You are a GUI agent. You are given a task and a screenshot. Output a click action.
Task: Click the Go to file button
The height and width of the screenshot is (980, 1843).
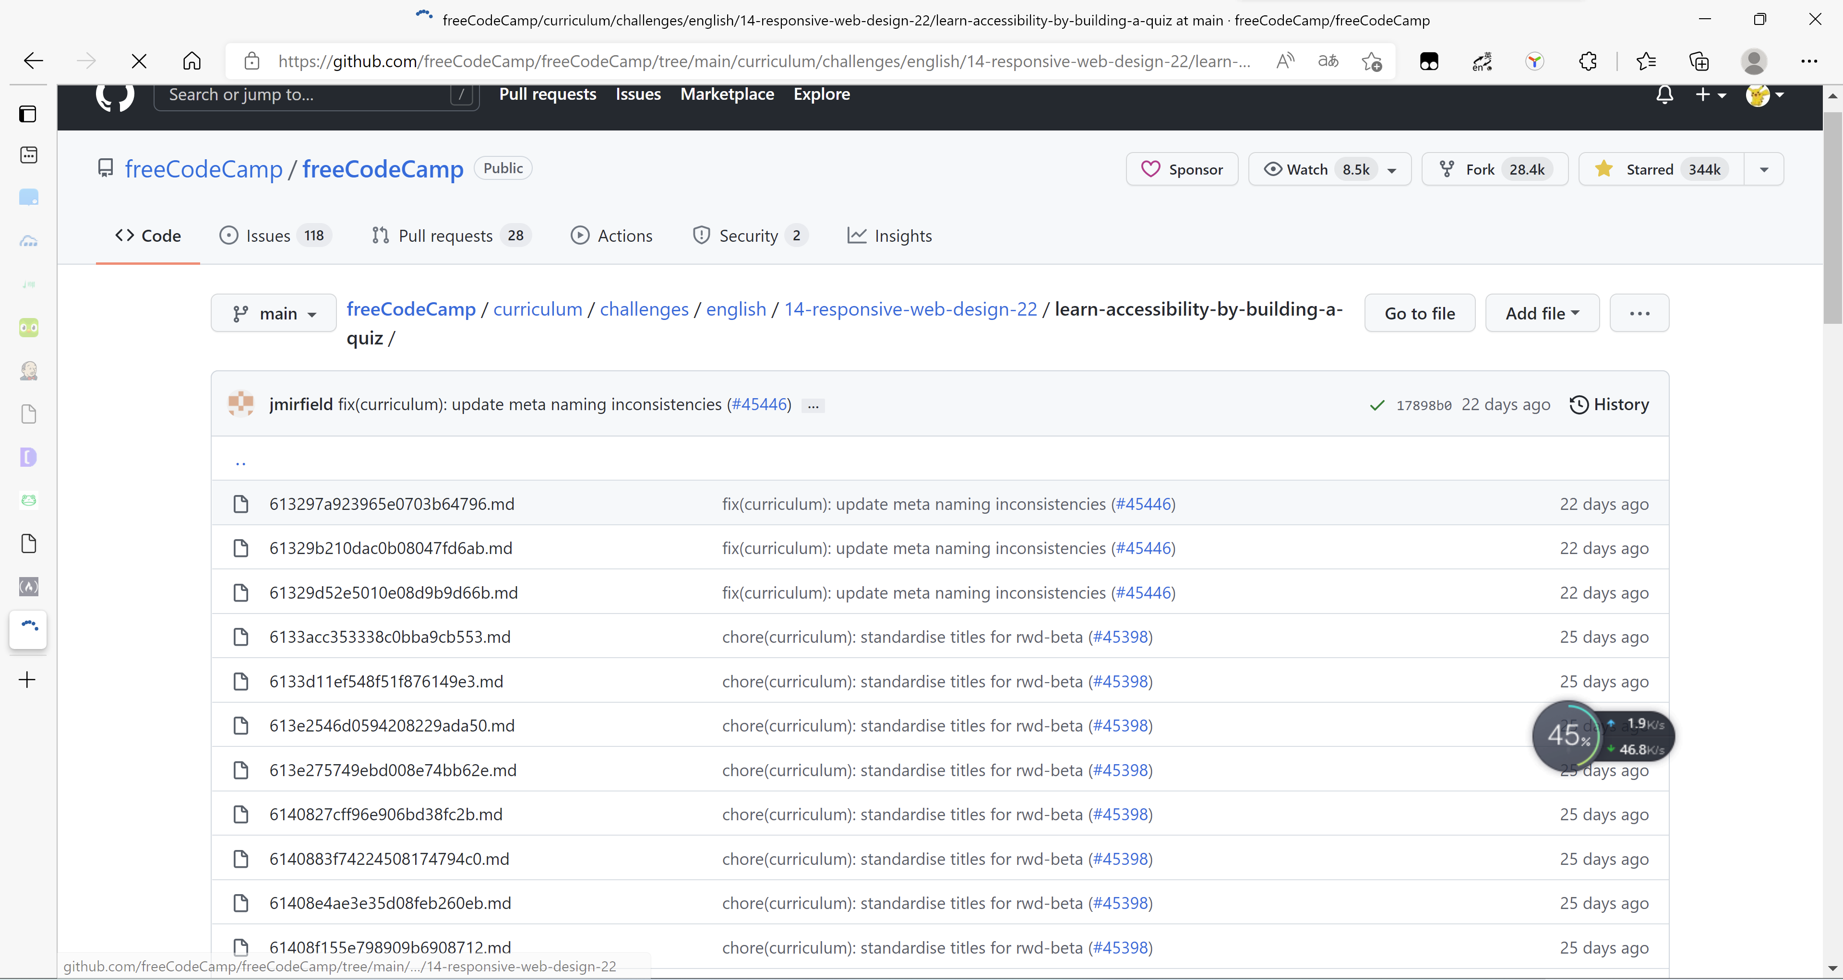pyautogui.click(x=1420, y=312)
